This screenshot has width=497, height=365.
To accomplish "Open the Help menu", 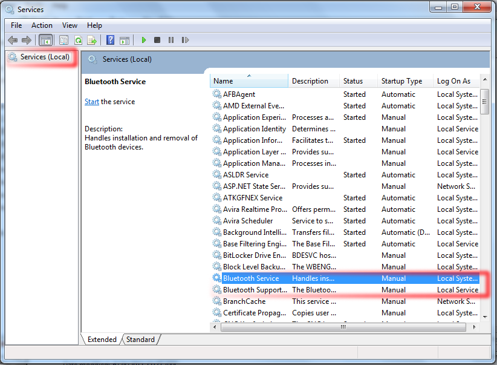I will [94, 25].
